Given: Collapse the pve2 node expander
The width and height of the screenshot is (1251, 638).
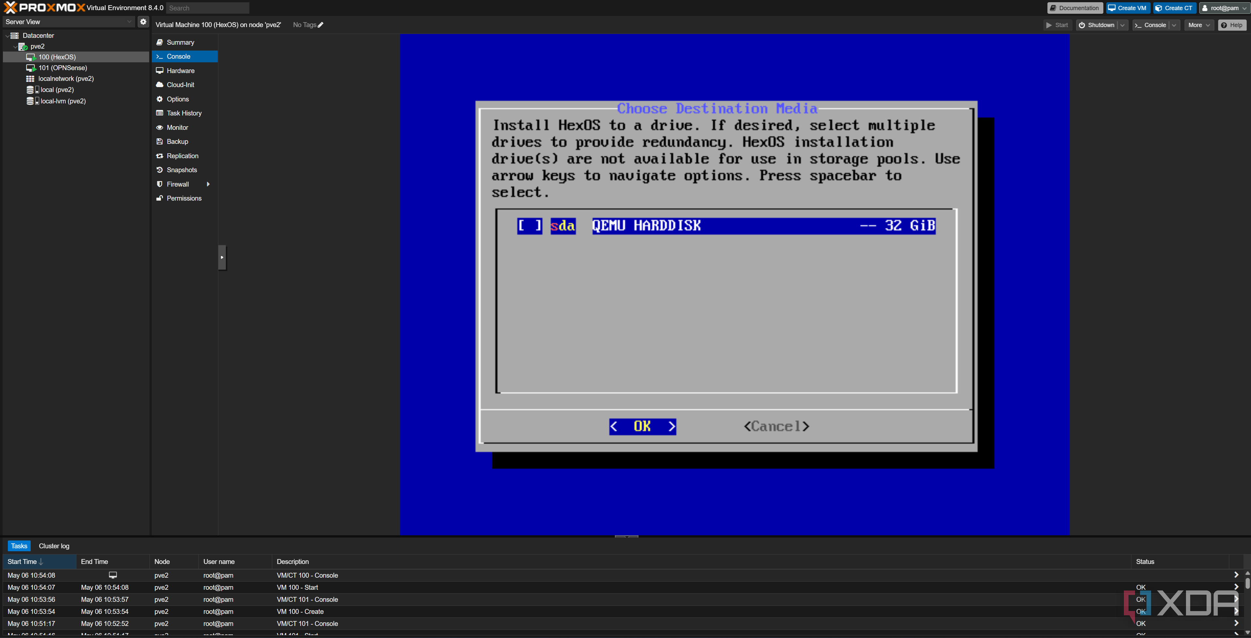Looking at the screenshot, I should (15, 47).
